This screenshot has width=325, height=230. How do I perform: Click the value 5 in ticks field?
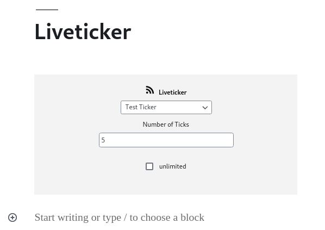pyautogui.click(x=103, y=140)
